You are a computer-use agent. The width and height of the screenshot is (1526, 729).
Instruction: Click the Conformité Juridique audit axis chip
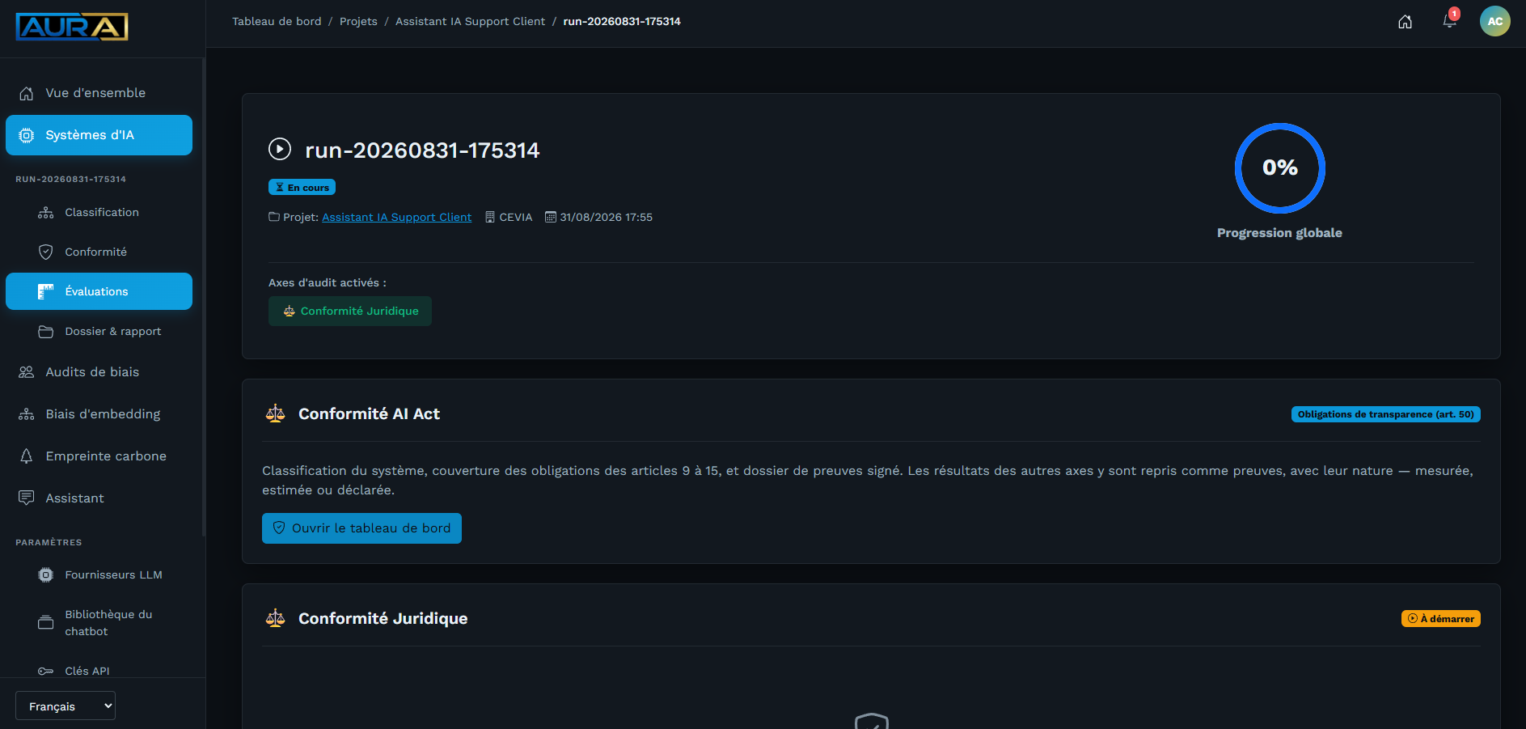coord(350,311)
